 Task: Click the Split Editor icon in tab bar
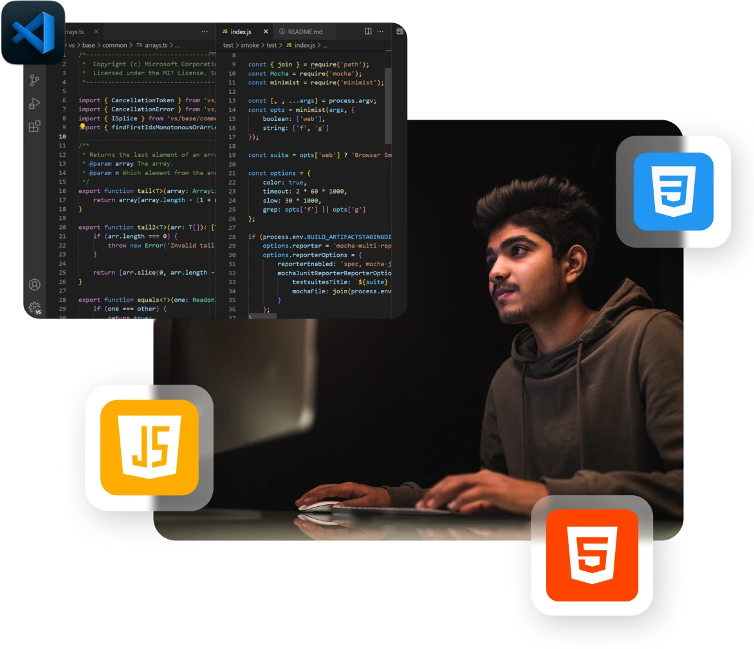367,31
